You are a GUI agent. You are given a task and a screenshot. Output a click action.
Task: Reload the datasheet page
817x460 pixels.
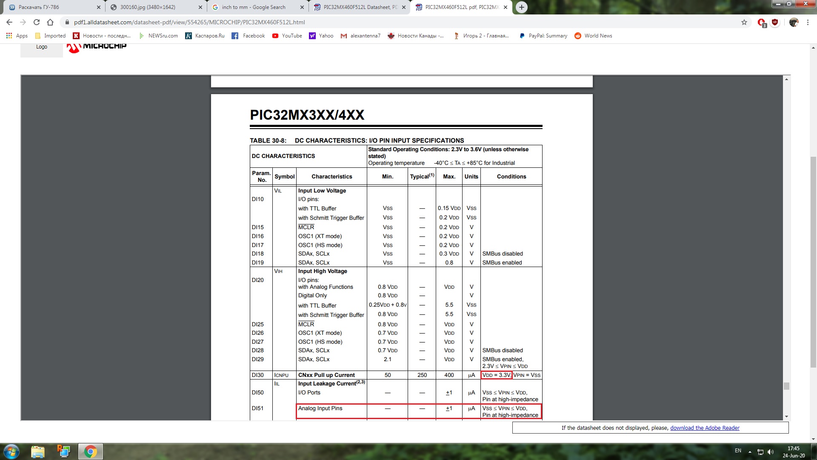click(37, 22)
